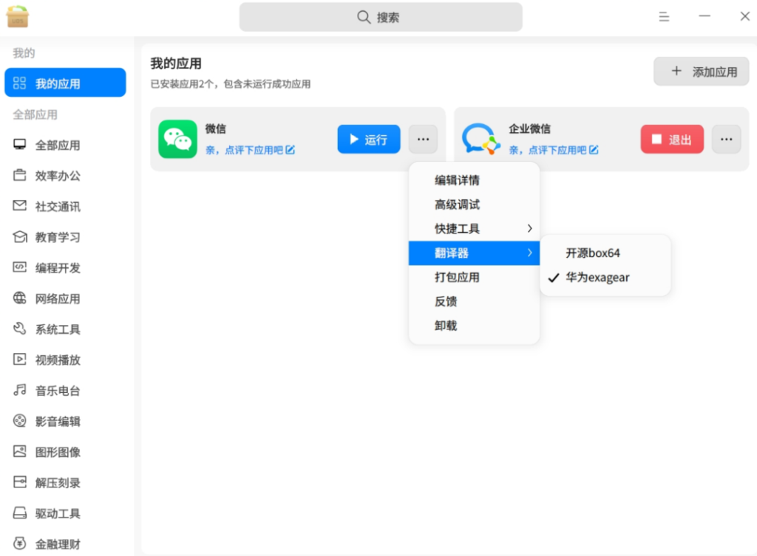The image size is (757, 556).
Task: Click the WeChat (微信) app icon
Action: click(177, 139)
